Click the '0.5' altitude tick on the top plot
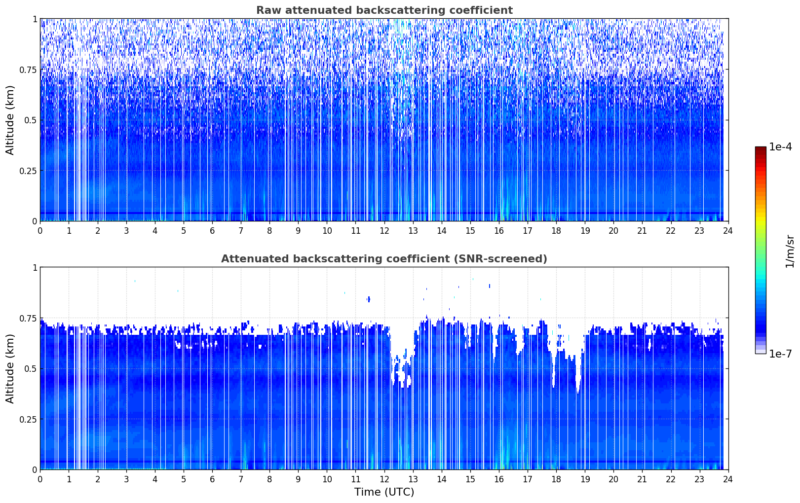This screenshot has height=503, width=800. point(30,120)
